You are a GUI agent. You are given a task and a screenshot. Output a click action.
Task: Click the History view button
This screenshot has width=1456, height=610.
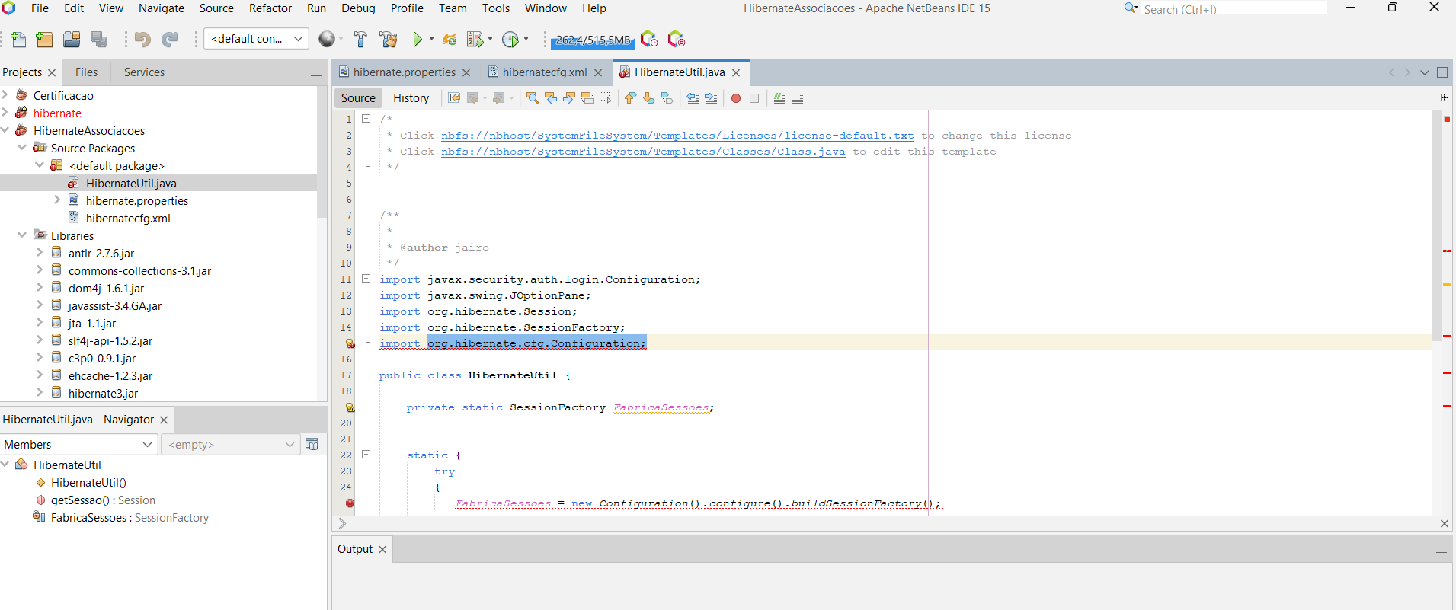[411, 98]
